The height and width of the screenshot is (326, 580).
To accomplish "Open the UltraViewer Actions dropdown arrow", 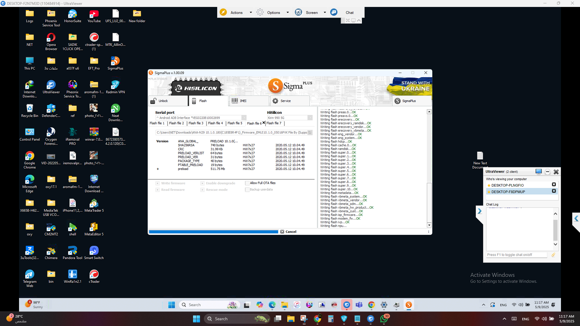I will click(251, 13).
